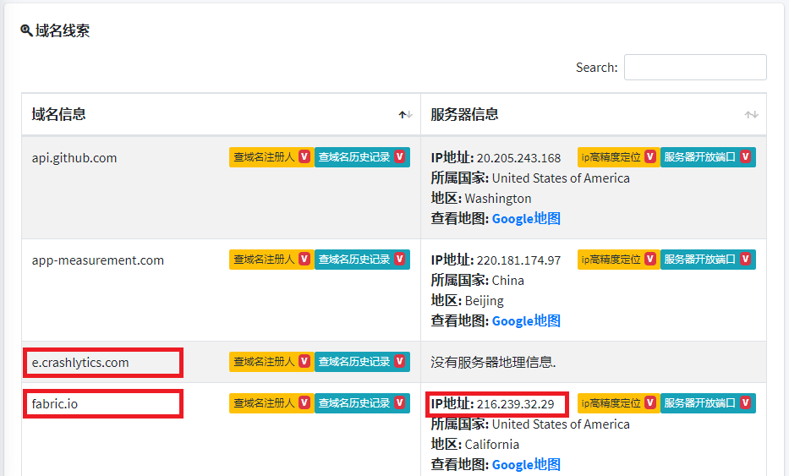Screen dimensions: 789x476
Task: Click 查域名历史记录 for e.crashlytics.com
Action: coord(362,361)
